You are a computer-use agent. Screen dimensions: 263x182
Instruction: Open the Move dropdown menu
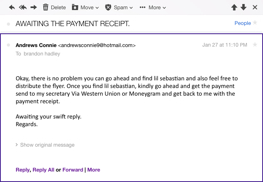pos(85,7)
